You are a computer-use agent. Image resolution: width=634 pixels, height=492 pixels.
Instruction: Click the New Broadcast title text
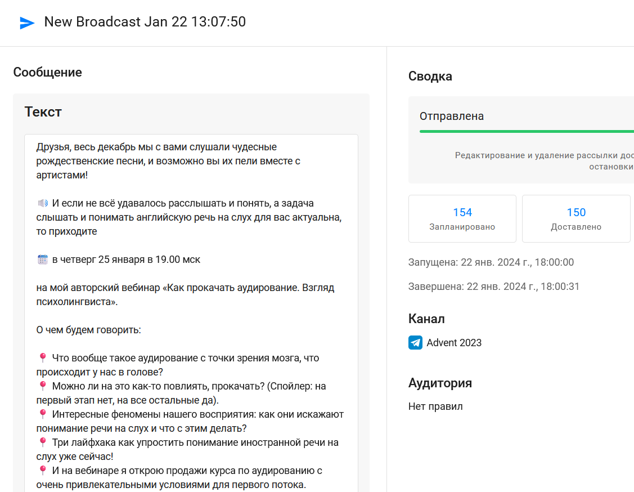point(145,22)
